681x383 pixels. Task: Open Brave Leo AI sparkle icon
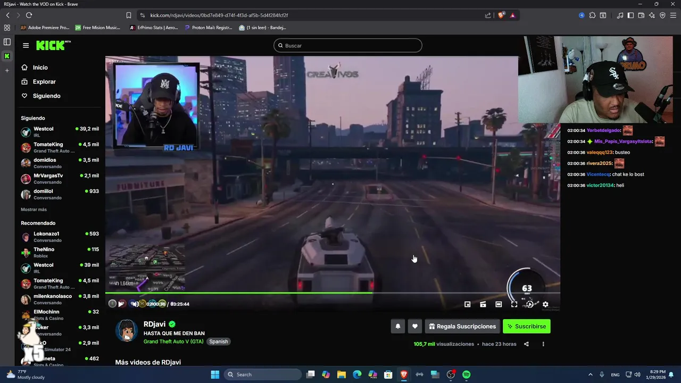[x=652, y=15]
